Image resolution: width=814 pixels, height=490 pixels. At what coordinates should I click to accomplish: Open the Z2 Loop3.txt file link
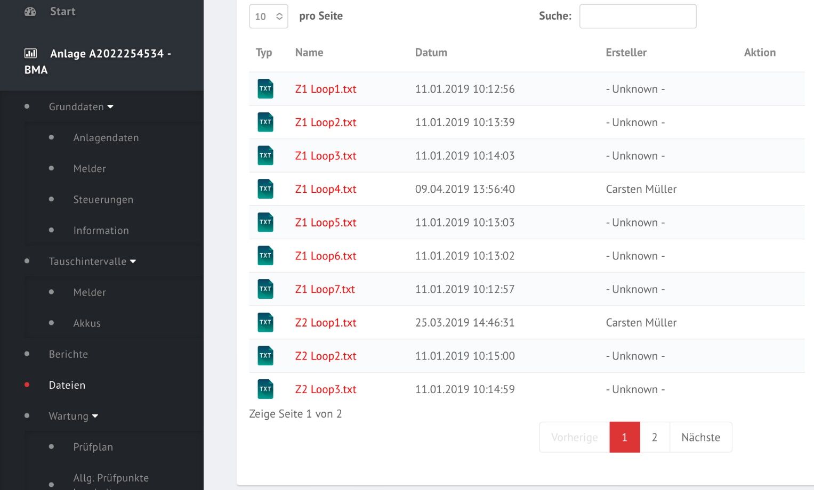[326, 389]
